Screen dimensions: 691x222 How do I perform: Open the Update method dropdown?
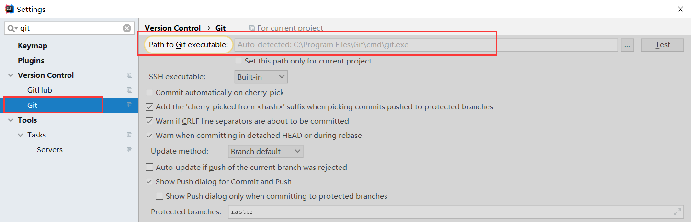tap(265, 152)
